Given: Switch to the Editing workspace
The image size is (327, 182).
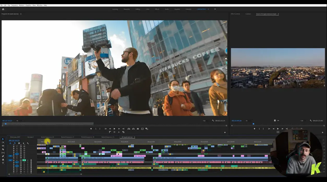Looking at the screenshot, I should [138, 9].
